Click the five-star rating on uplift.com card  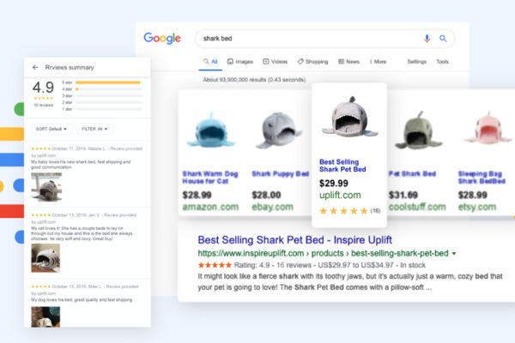click(x=343, y=211)
